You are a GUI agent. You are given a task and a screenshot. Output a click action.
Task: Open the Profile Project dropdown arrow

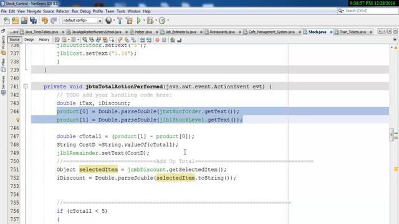click(168, 21)
